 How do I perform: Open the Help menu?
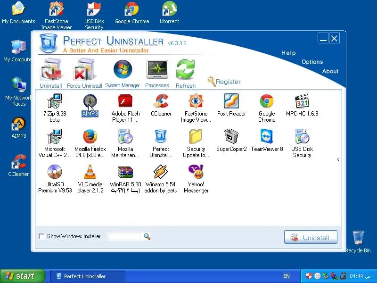pyautogui.click(x=288, y=53)
